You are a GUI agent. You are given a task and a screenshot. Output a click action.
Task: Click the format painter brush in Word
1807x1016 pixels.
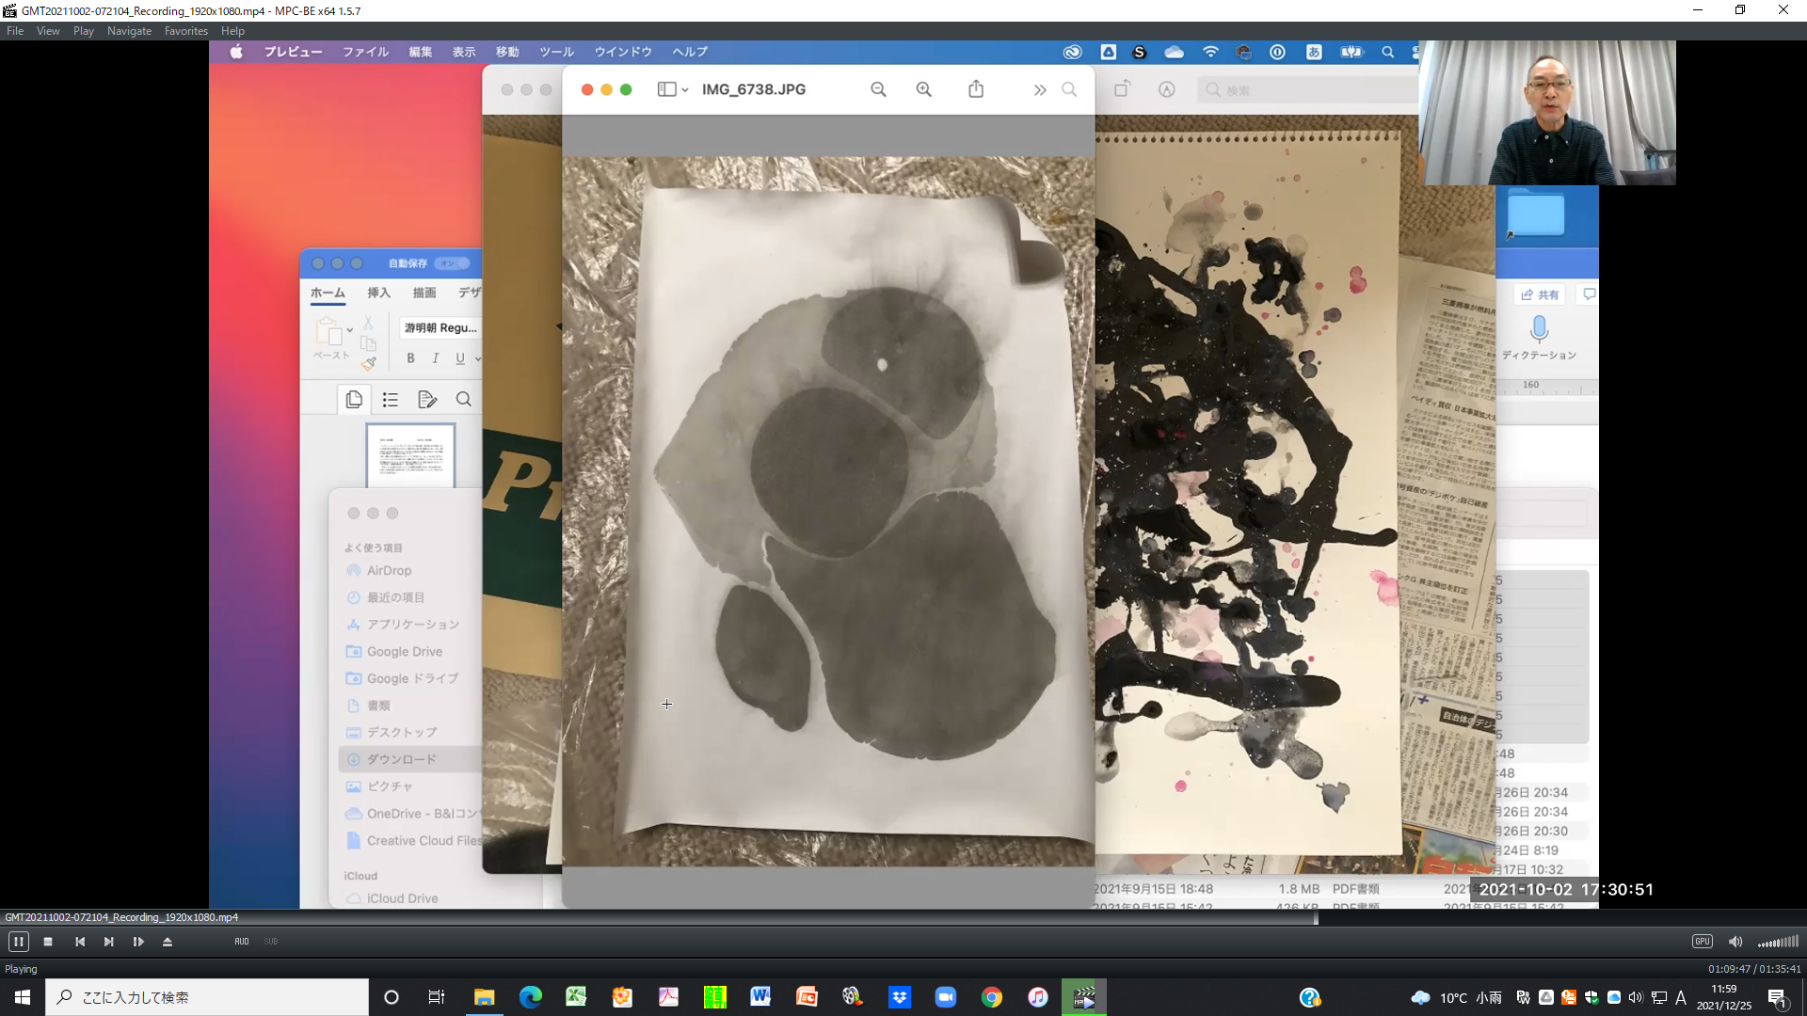click(369, 363)
